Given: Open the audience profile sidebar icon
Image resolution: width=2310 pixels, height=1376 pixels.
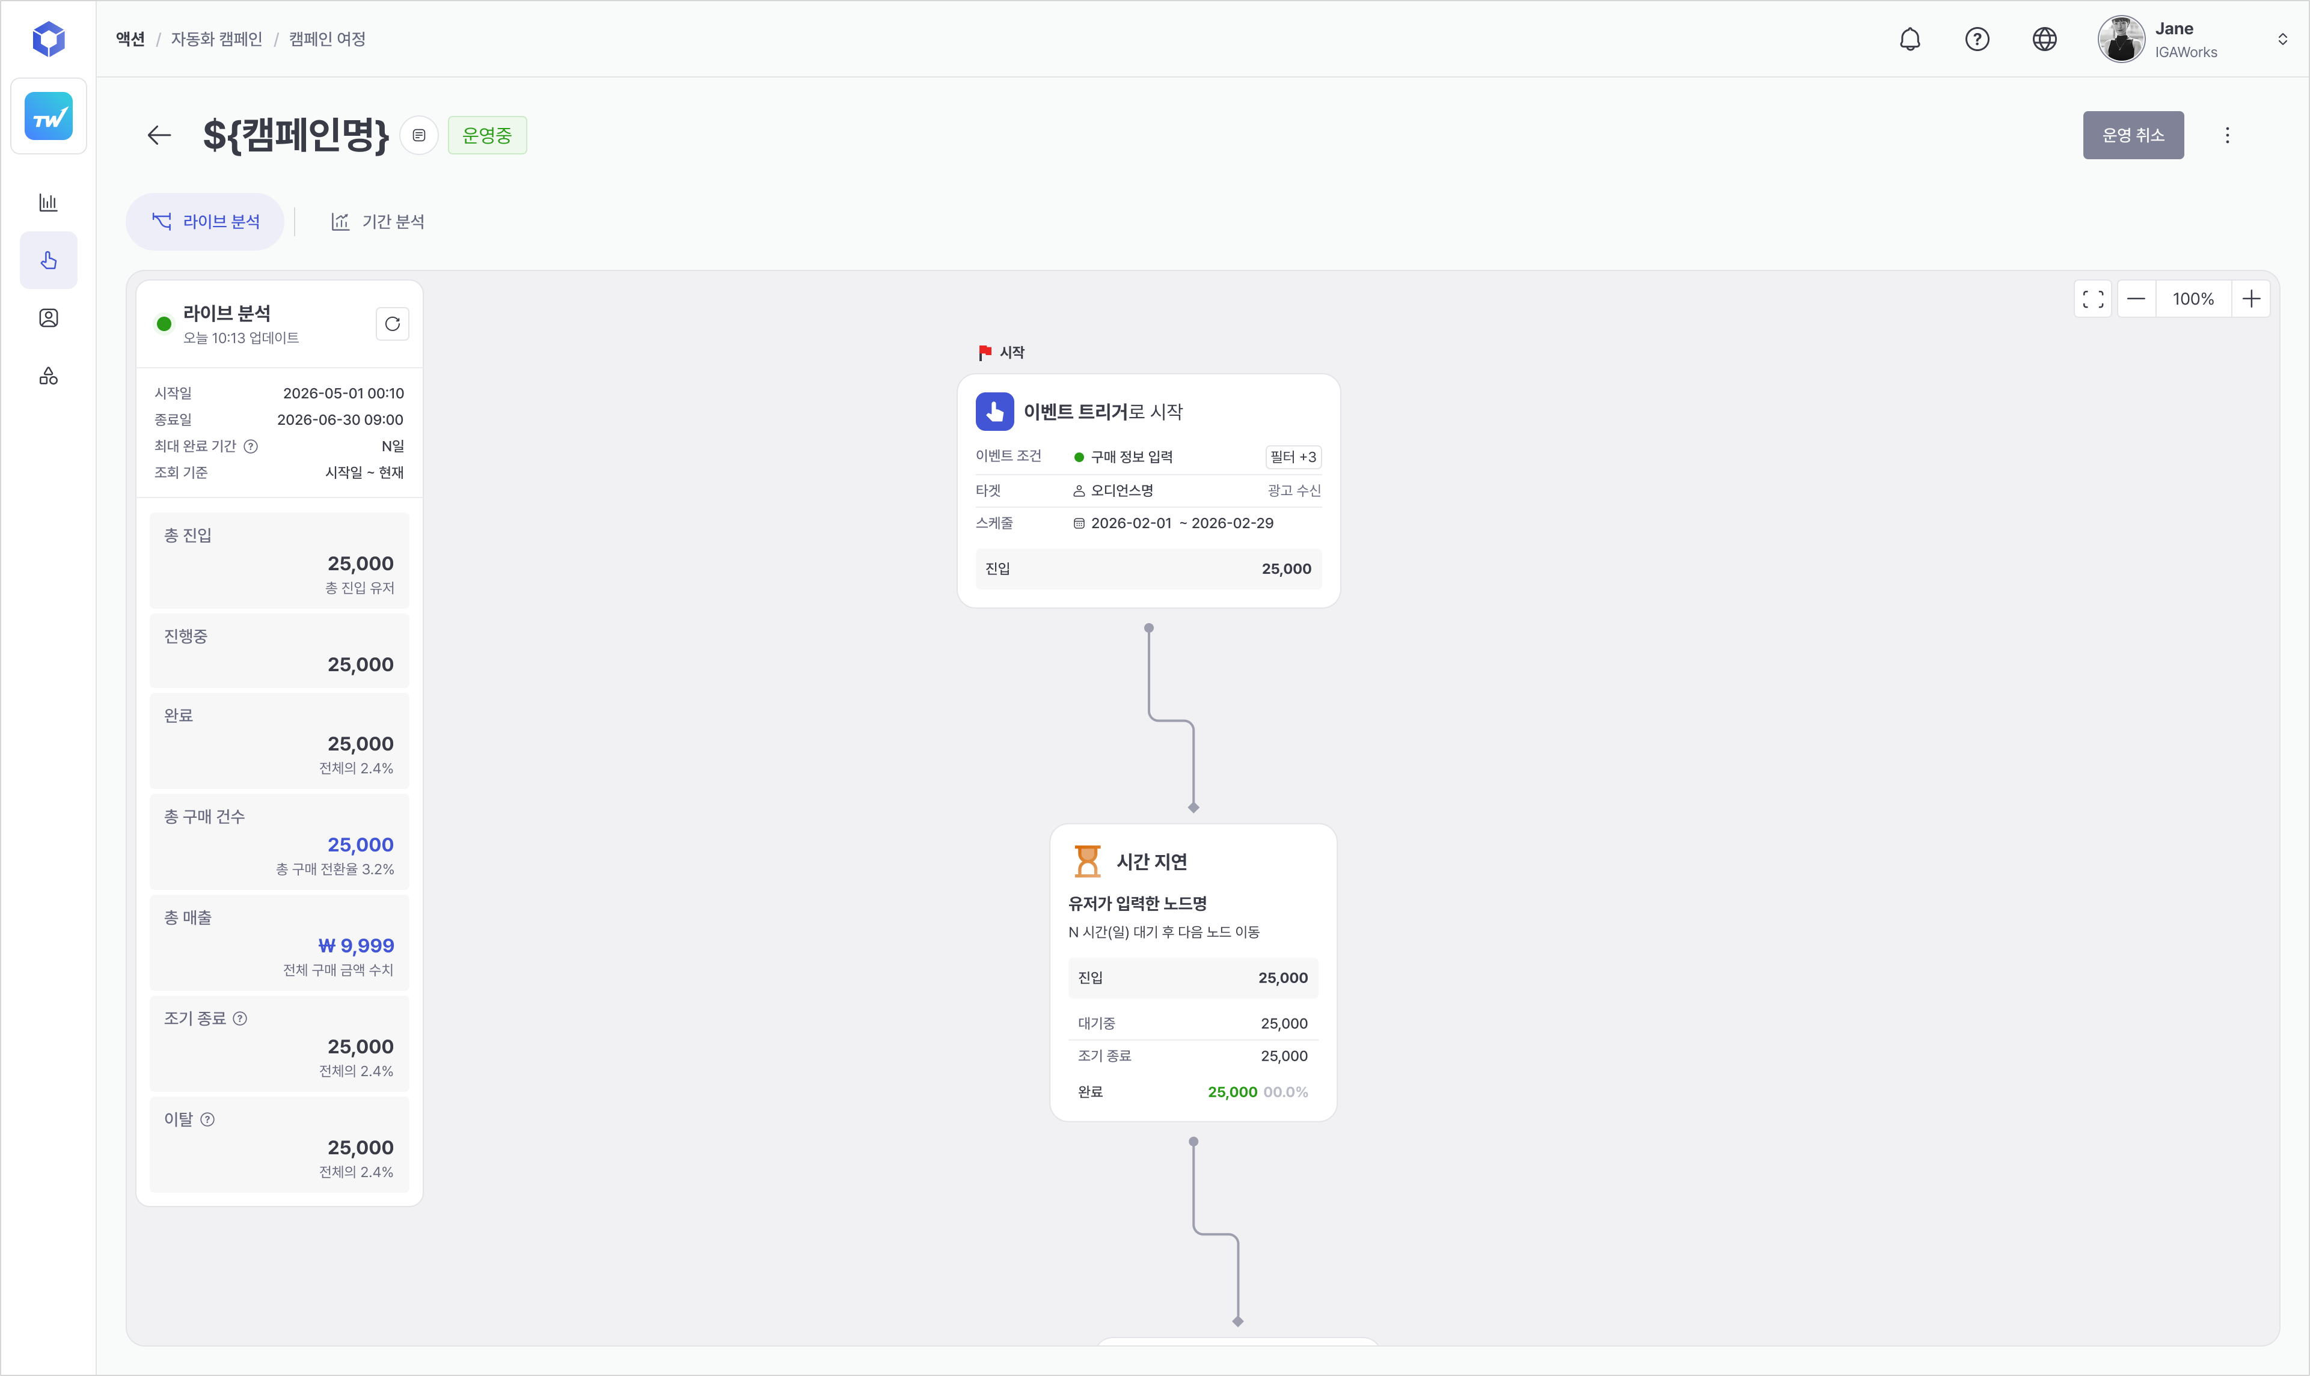Looking at the screenshot, I should (48, 318).
